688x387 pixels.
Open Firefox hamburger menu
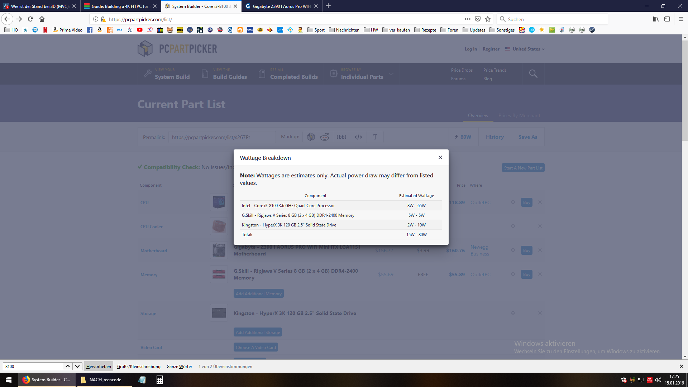click(x=681, y=19)
